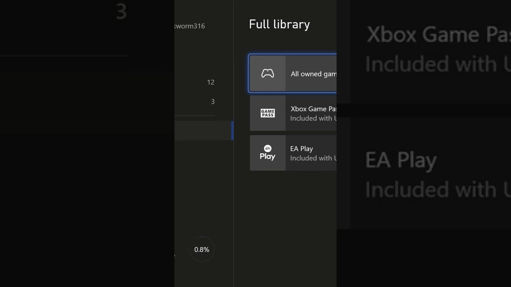The image size is (511, 287).
Task: Click the Full library heading
Action: (279, 24)
